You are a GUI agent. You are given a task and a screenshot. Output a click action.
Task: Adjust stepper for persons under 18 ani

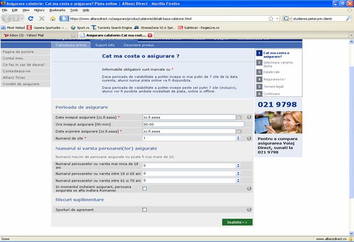coord(238,166)
